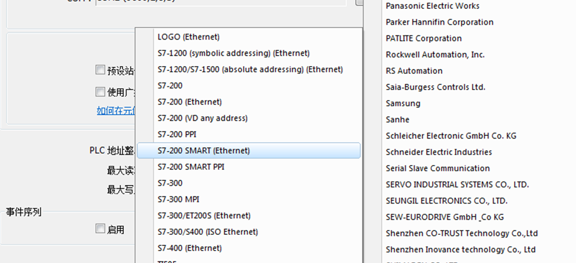This screenshot has height=263, width=576.
Task: Choose S7-1200 (symbolic addressing) (Ethernet)
Action: coord(233,53)
